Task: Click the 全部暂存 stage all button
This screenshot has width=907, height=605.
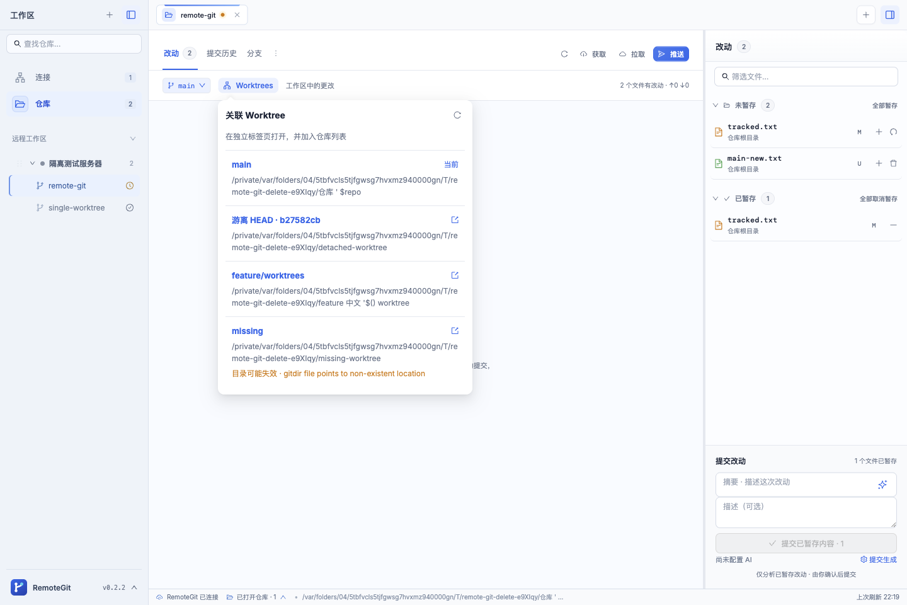Action: 885,105
